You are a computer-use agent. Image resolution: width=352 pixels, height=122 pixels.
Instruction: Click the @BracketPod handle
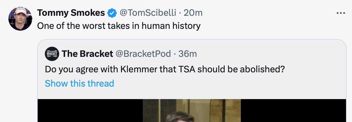coord(143,54)
